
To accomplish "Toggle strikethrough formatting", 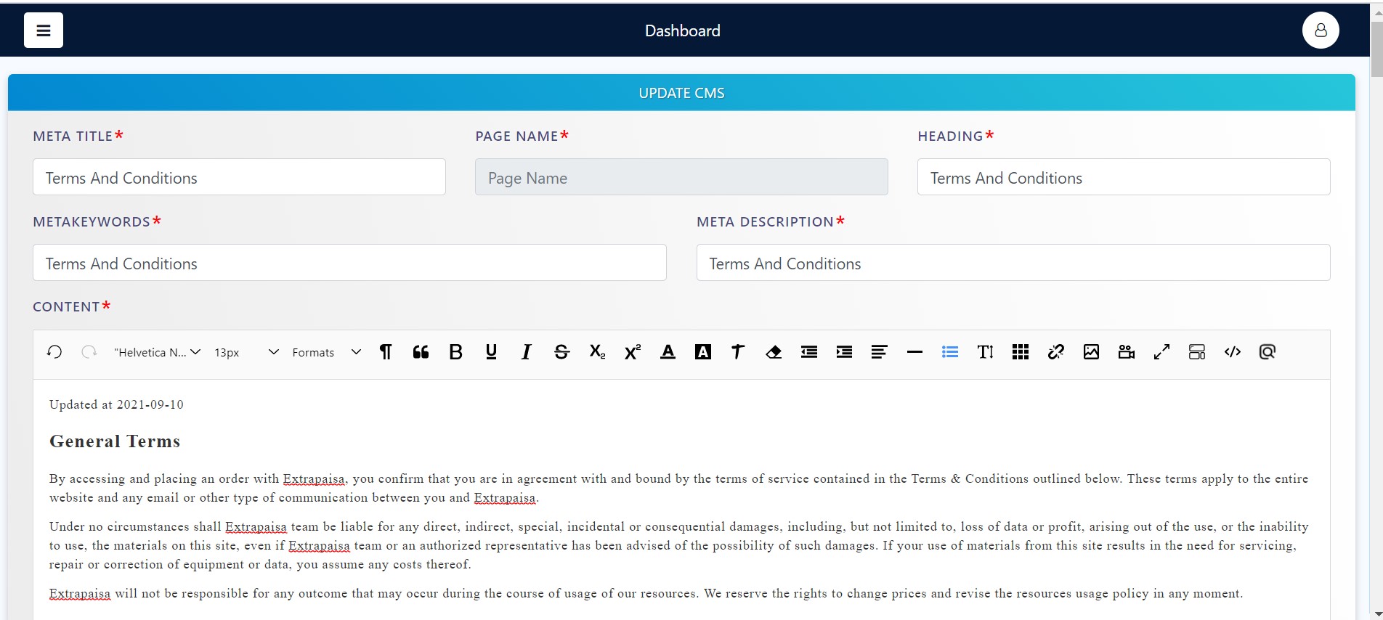I will coord(561,352).
